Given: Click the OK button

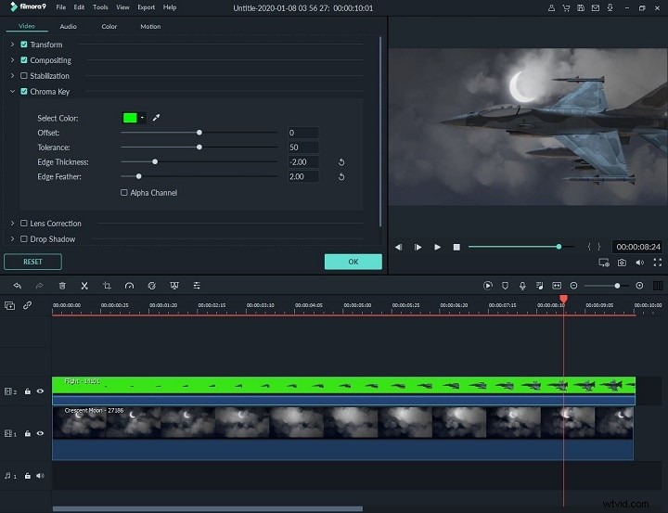Looking at the screenshot, I should tap(353, 262).
